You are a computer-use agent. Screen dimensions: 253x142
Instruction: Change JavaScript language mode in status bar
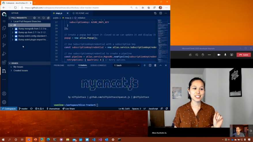click(153, 109)
